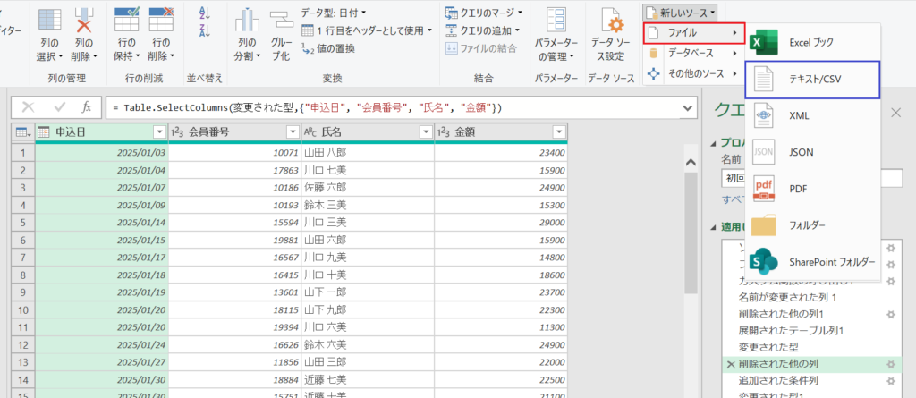Click the formula bar confirm checkmark
Viewport: 916px width, 398px height.
point(59,107)
